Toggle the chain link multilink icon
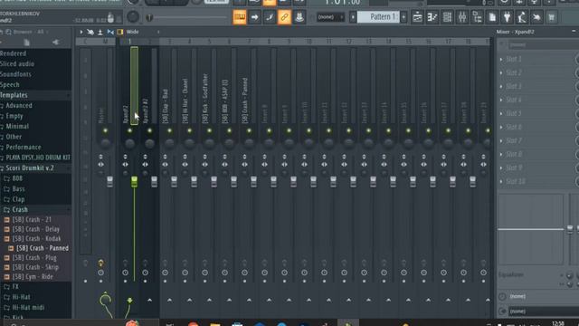 point(284,17)
